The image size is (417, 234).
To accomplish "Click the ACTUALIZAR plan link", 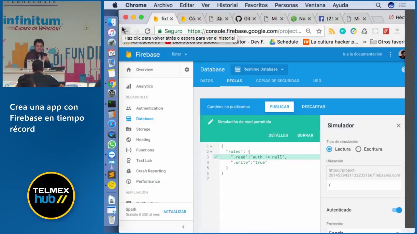I will [x=175, y=212].
